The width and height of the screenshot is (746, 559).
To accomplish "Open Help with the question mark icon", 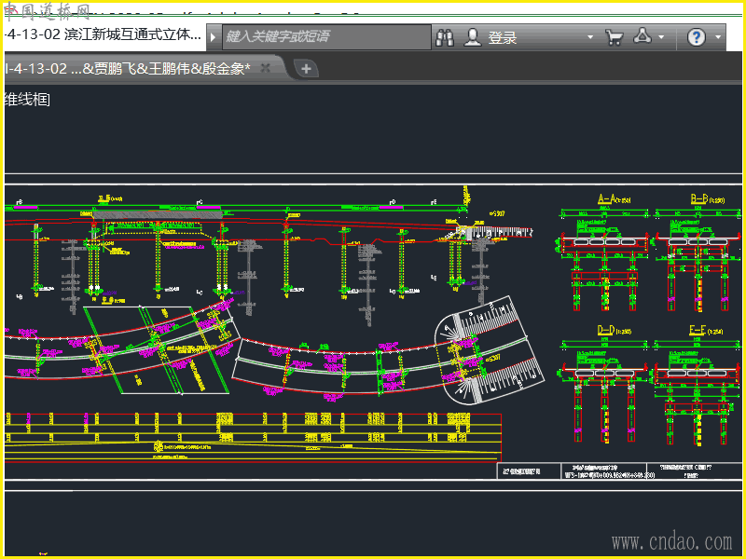I will (x=697, y=37).
